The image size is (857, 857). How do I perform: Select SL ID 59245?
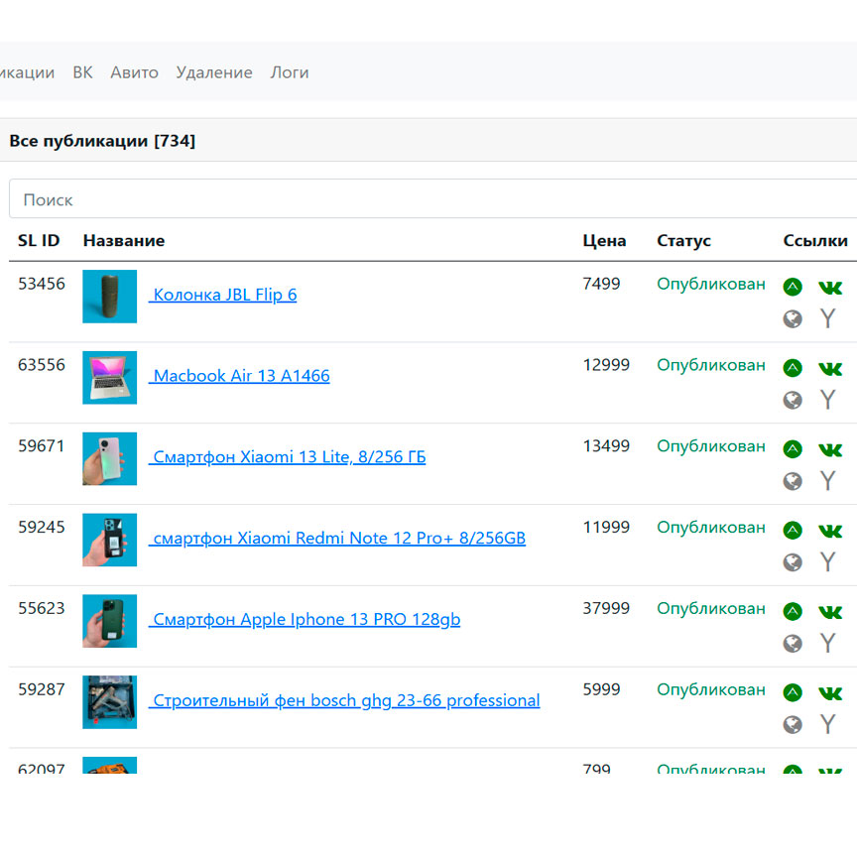tap(42, 527)
